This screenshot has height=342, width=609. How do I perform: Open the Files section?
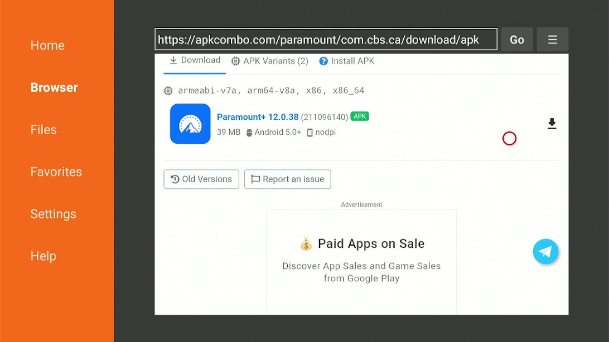[43, 130]
